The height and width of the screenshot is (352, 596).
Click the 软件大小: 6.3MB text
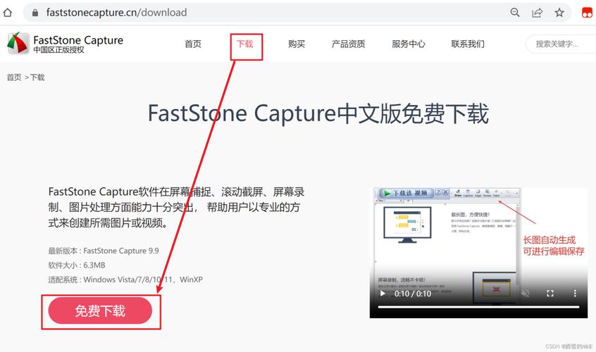click(76, 265)
